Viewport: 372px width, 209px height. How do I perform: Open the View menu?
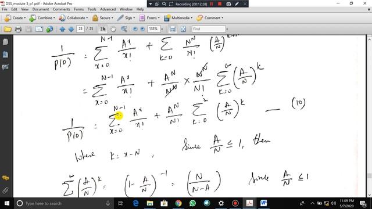[24, 9]
